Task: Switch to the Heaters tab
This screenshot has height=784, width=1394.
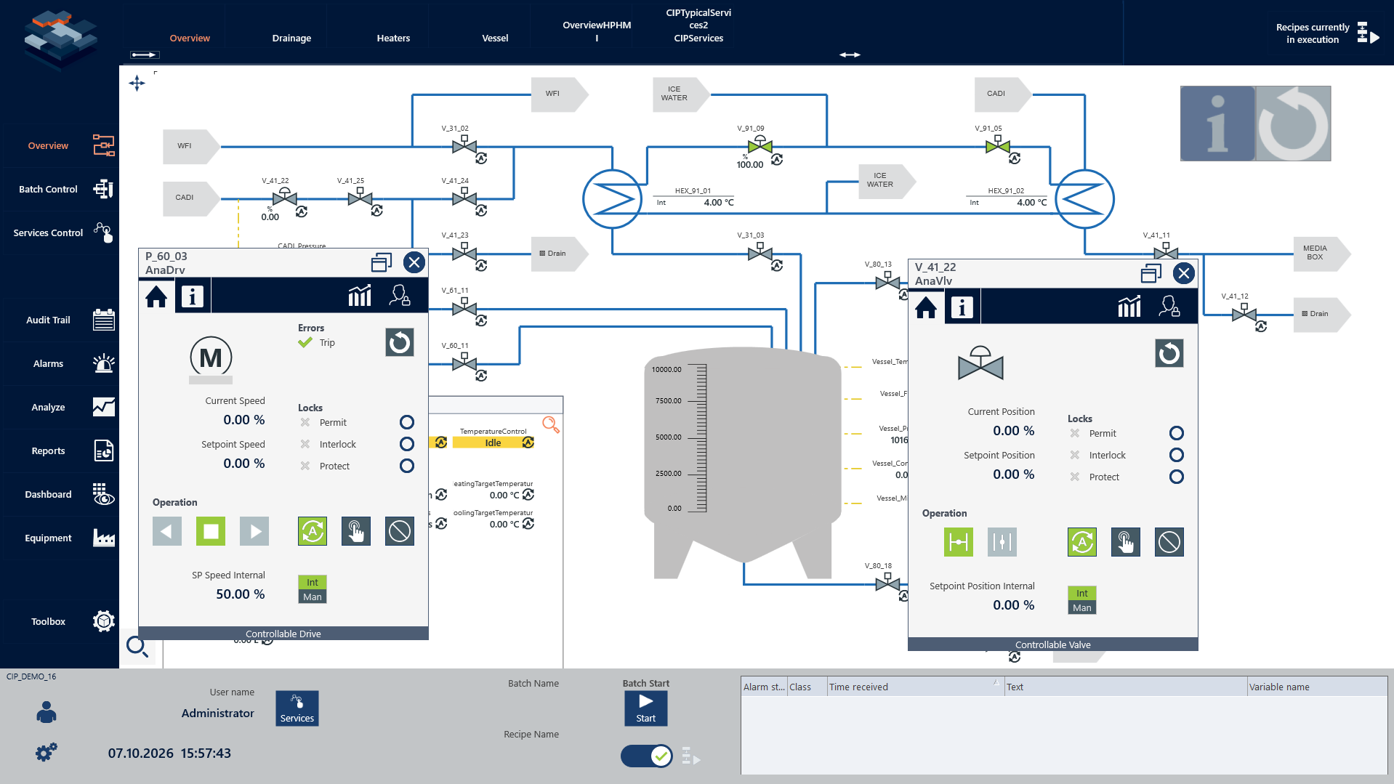Action: pos(393,38)
